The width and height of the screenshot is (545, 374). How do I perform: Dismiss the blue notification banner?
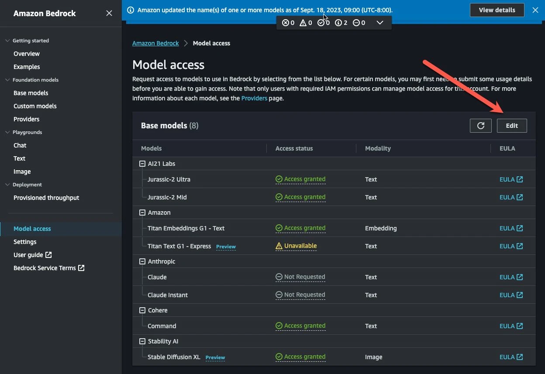click(535, 10)
